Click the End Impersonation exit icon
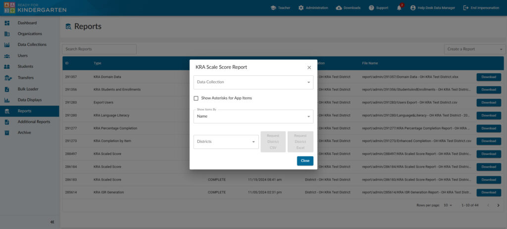 click(466, 8)
